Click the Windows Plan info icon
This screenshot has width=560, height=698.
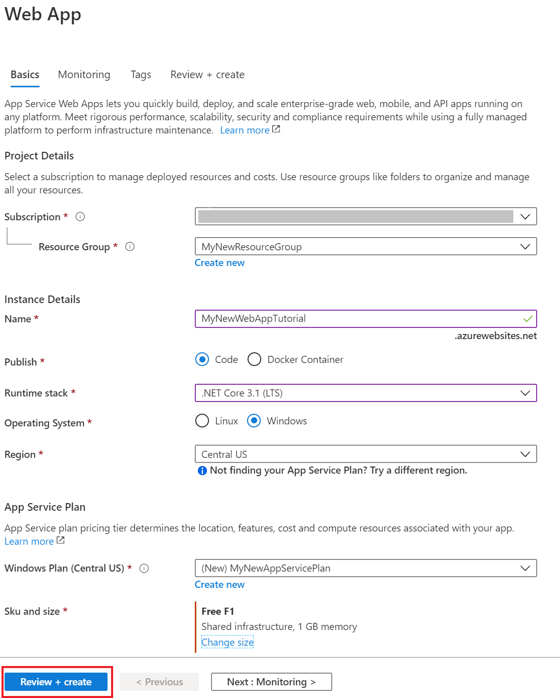click(x=145, y=568)
